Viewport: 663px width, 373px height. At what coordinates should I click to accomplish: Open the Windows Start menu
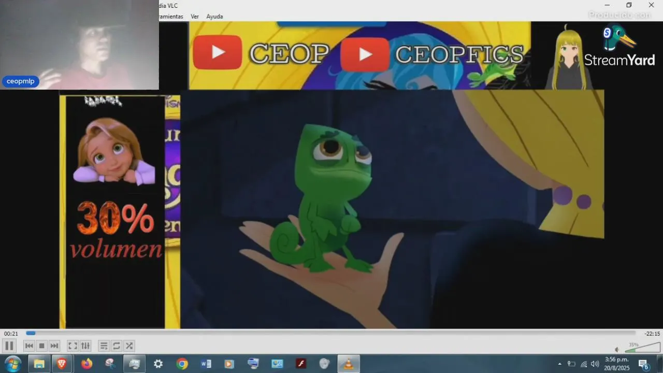(12, 364)
